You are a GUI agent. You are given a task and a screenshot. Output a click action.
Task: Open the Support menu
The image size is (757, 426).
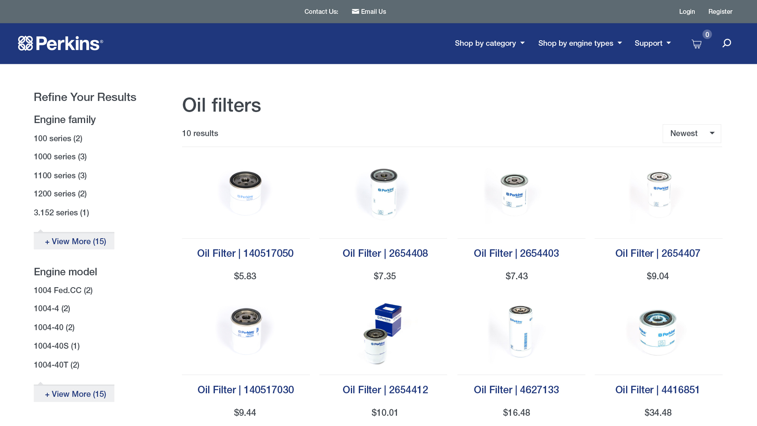click(x=652, y=43)
